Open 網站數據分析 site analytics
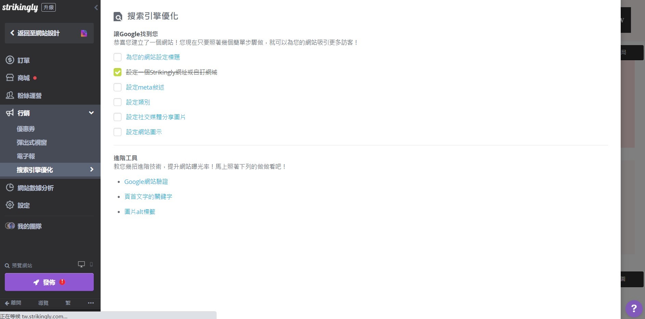The height and width of the screenshot is (319, 645). pyautogui.click(x=35, y=188)
